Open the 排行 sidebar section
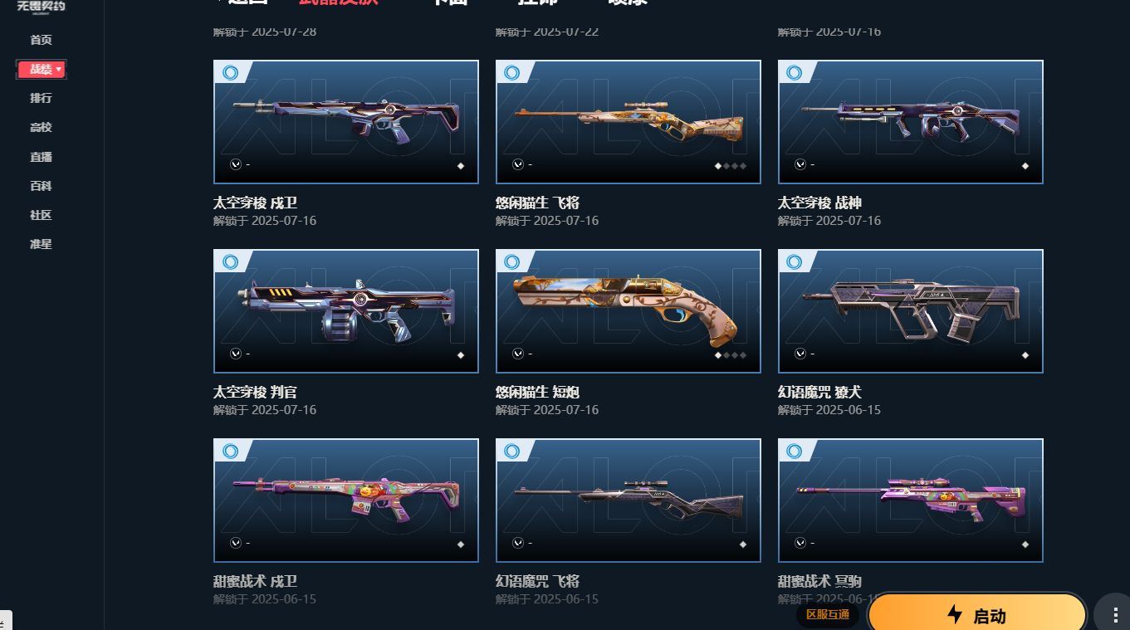 pyautogui.click(x=41, y=98)
